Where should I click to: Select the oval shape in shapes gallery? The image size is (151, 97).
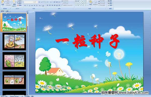tap(86, 1)
